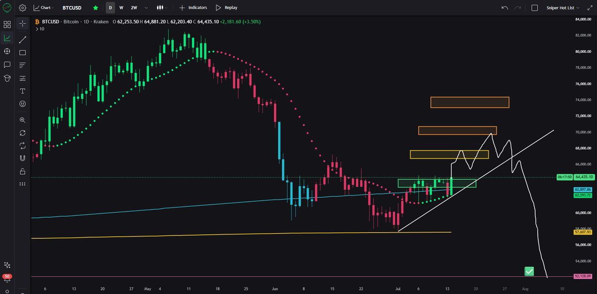Open the dashboard grid icon in sidebar

pos(7,24)
